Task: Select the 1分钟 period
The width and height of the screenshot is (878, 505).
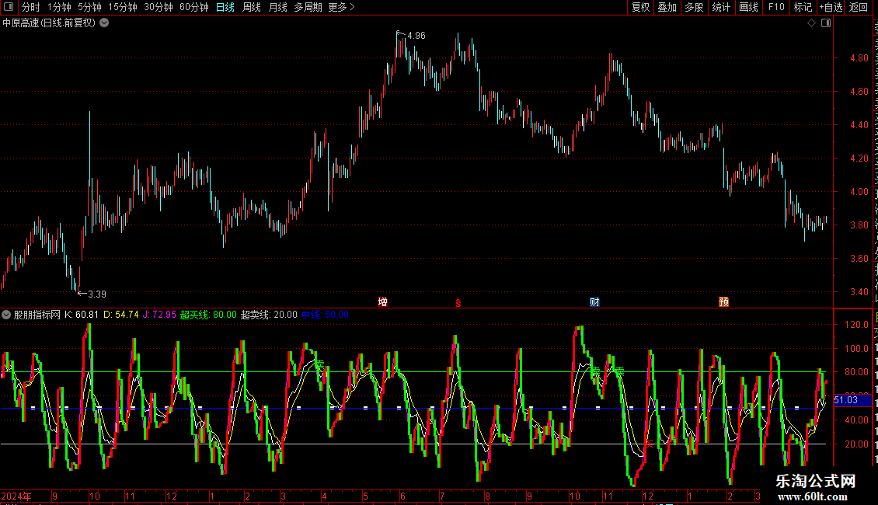Action: [59, 7]
